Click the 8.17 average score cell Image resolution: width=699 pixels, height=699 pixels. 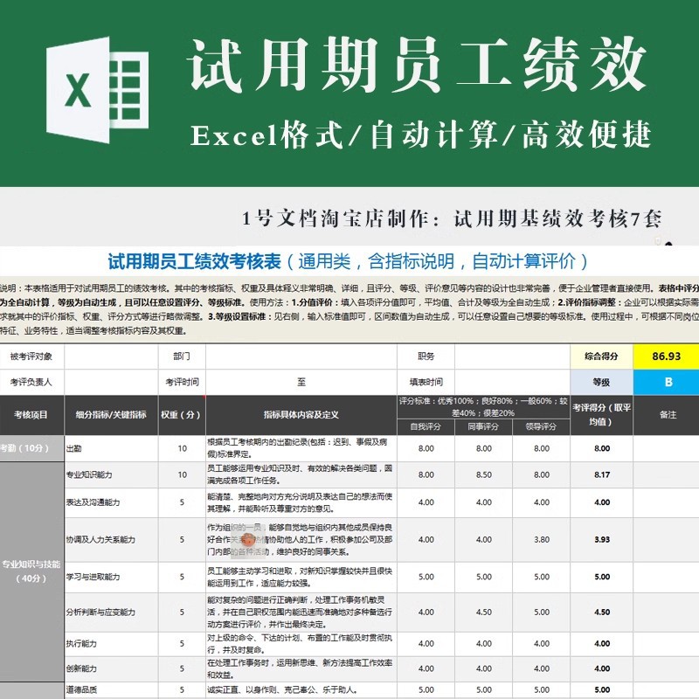pos(601,474)
